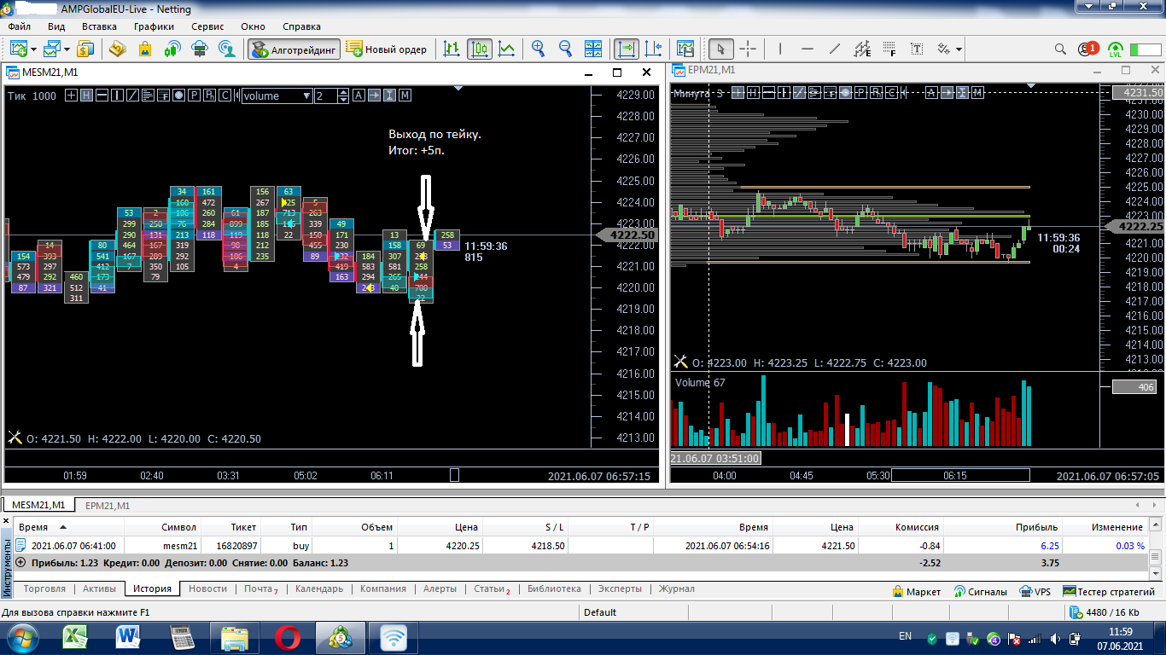Expand the shapes objects dropdown arrow
Viewport: 1166px width, 655px height.
click(959, 49)
